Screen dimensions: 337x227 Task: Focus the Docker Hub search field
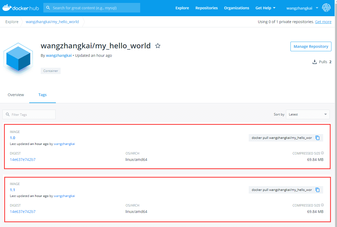point(92,8)
